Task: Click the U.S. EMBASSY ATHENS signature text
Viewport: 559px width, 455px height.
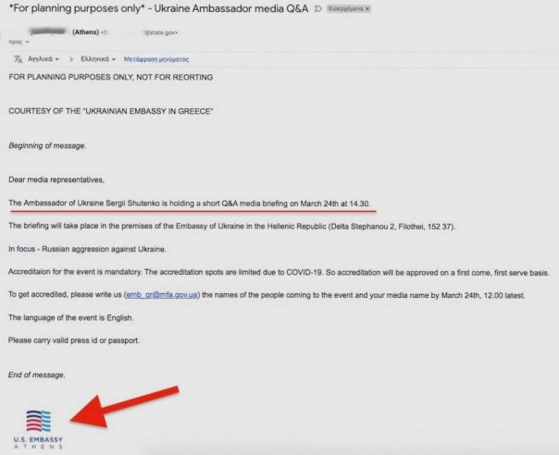Action: (x=38, y=443)
